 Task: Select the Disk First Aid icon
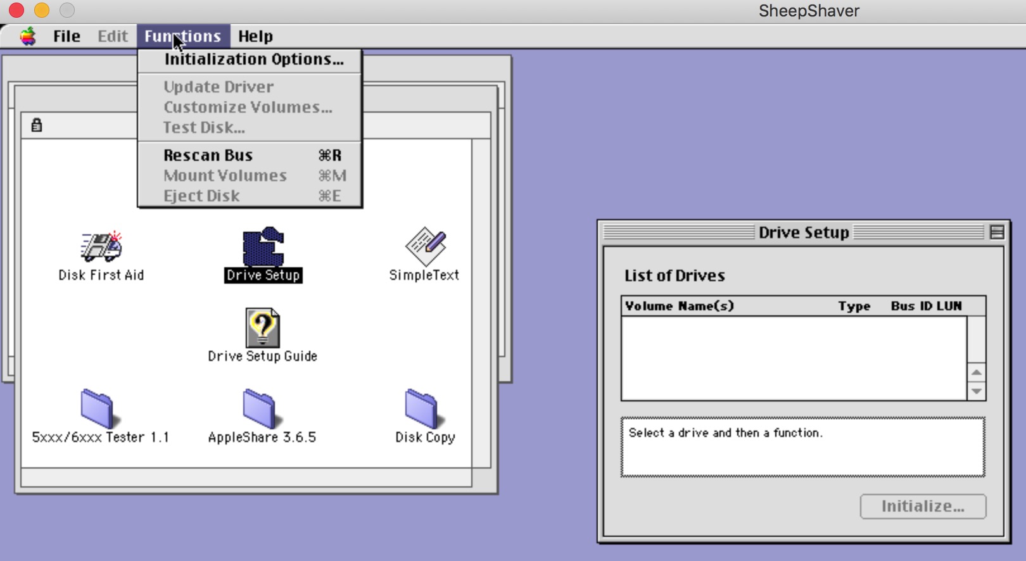pyautogui.click(x=101, y=246)
